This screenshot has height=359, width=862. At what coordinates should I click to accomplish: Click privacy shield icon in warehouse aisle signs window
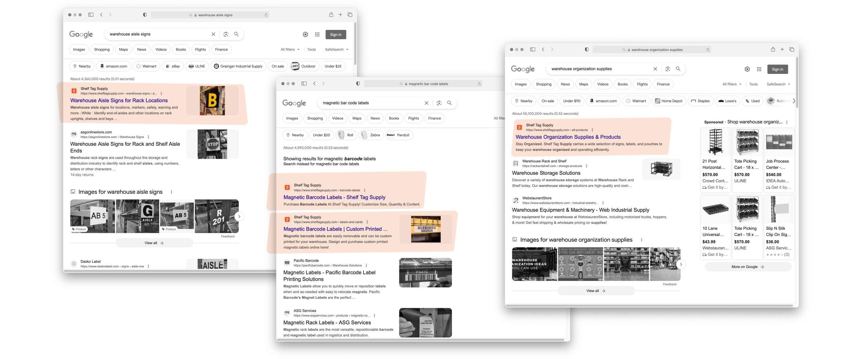pos(145,15)
